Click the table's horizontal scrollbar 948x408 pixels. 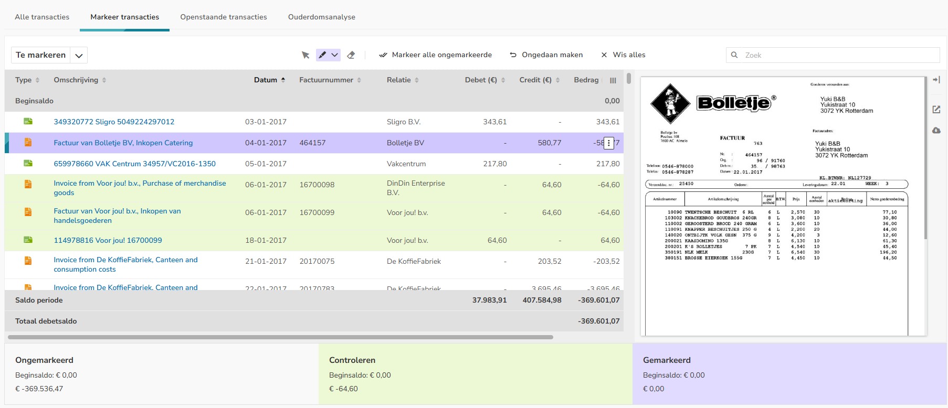(x=281, y=337)
